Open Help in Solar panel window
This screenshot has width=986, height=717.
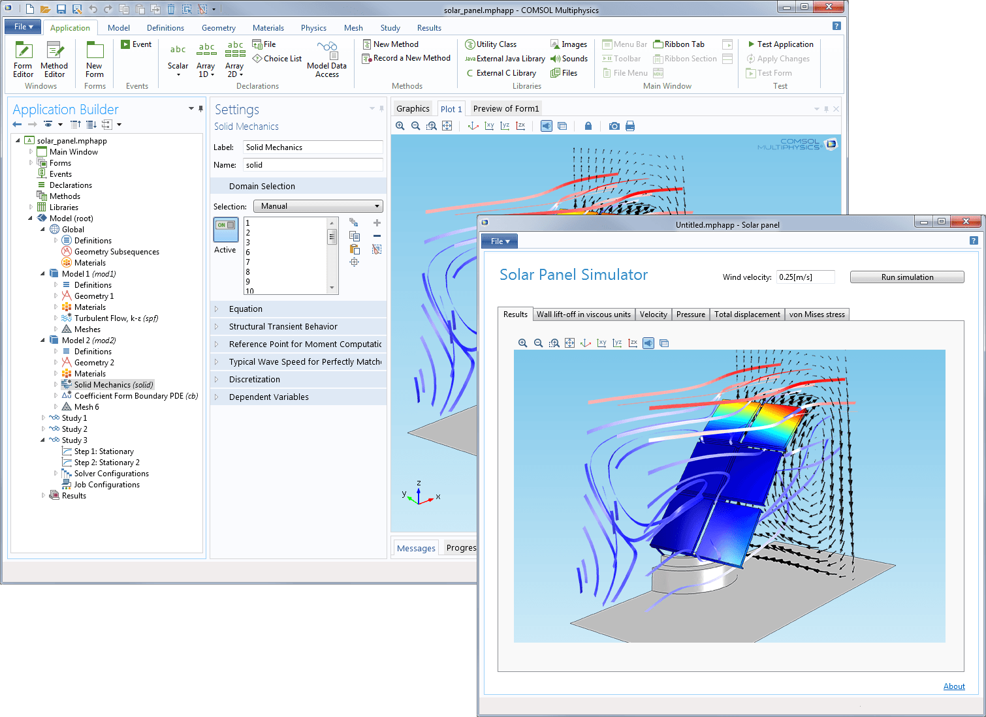tap(974, 241)
